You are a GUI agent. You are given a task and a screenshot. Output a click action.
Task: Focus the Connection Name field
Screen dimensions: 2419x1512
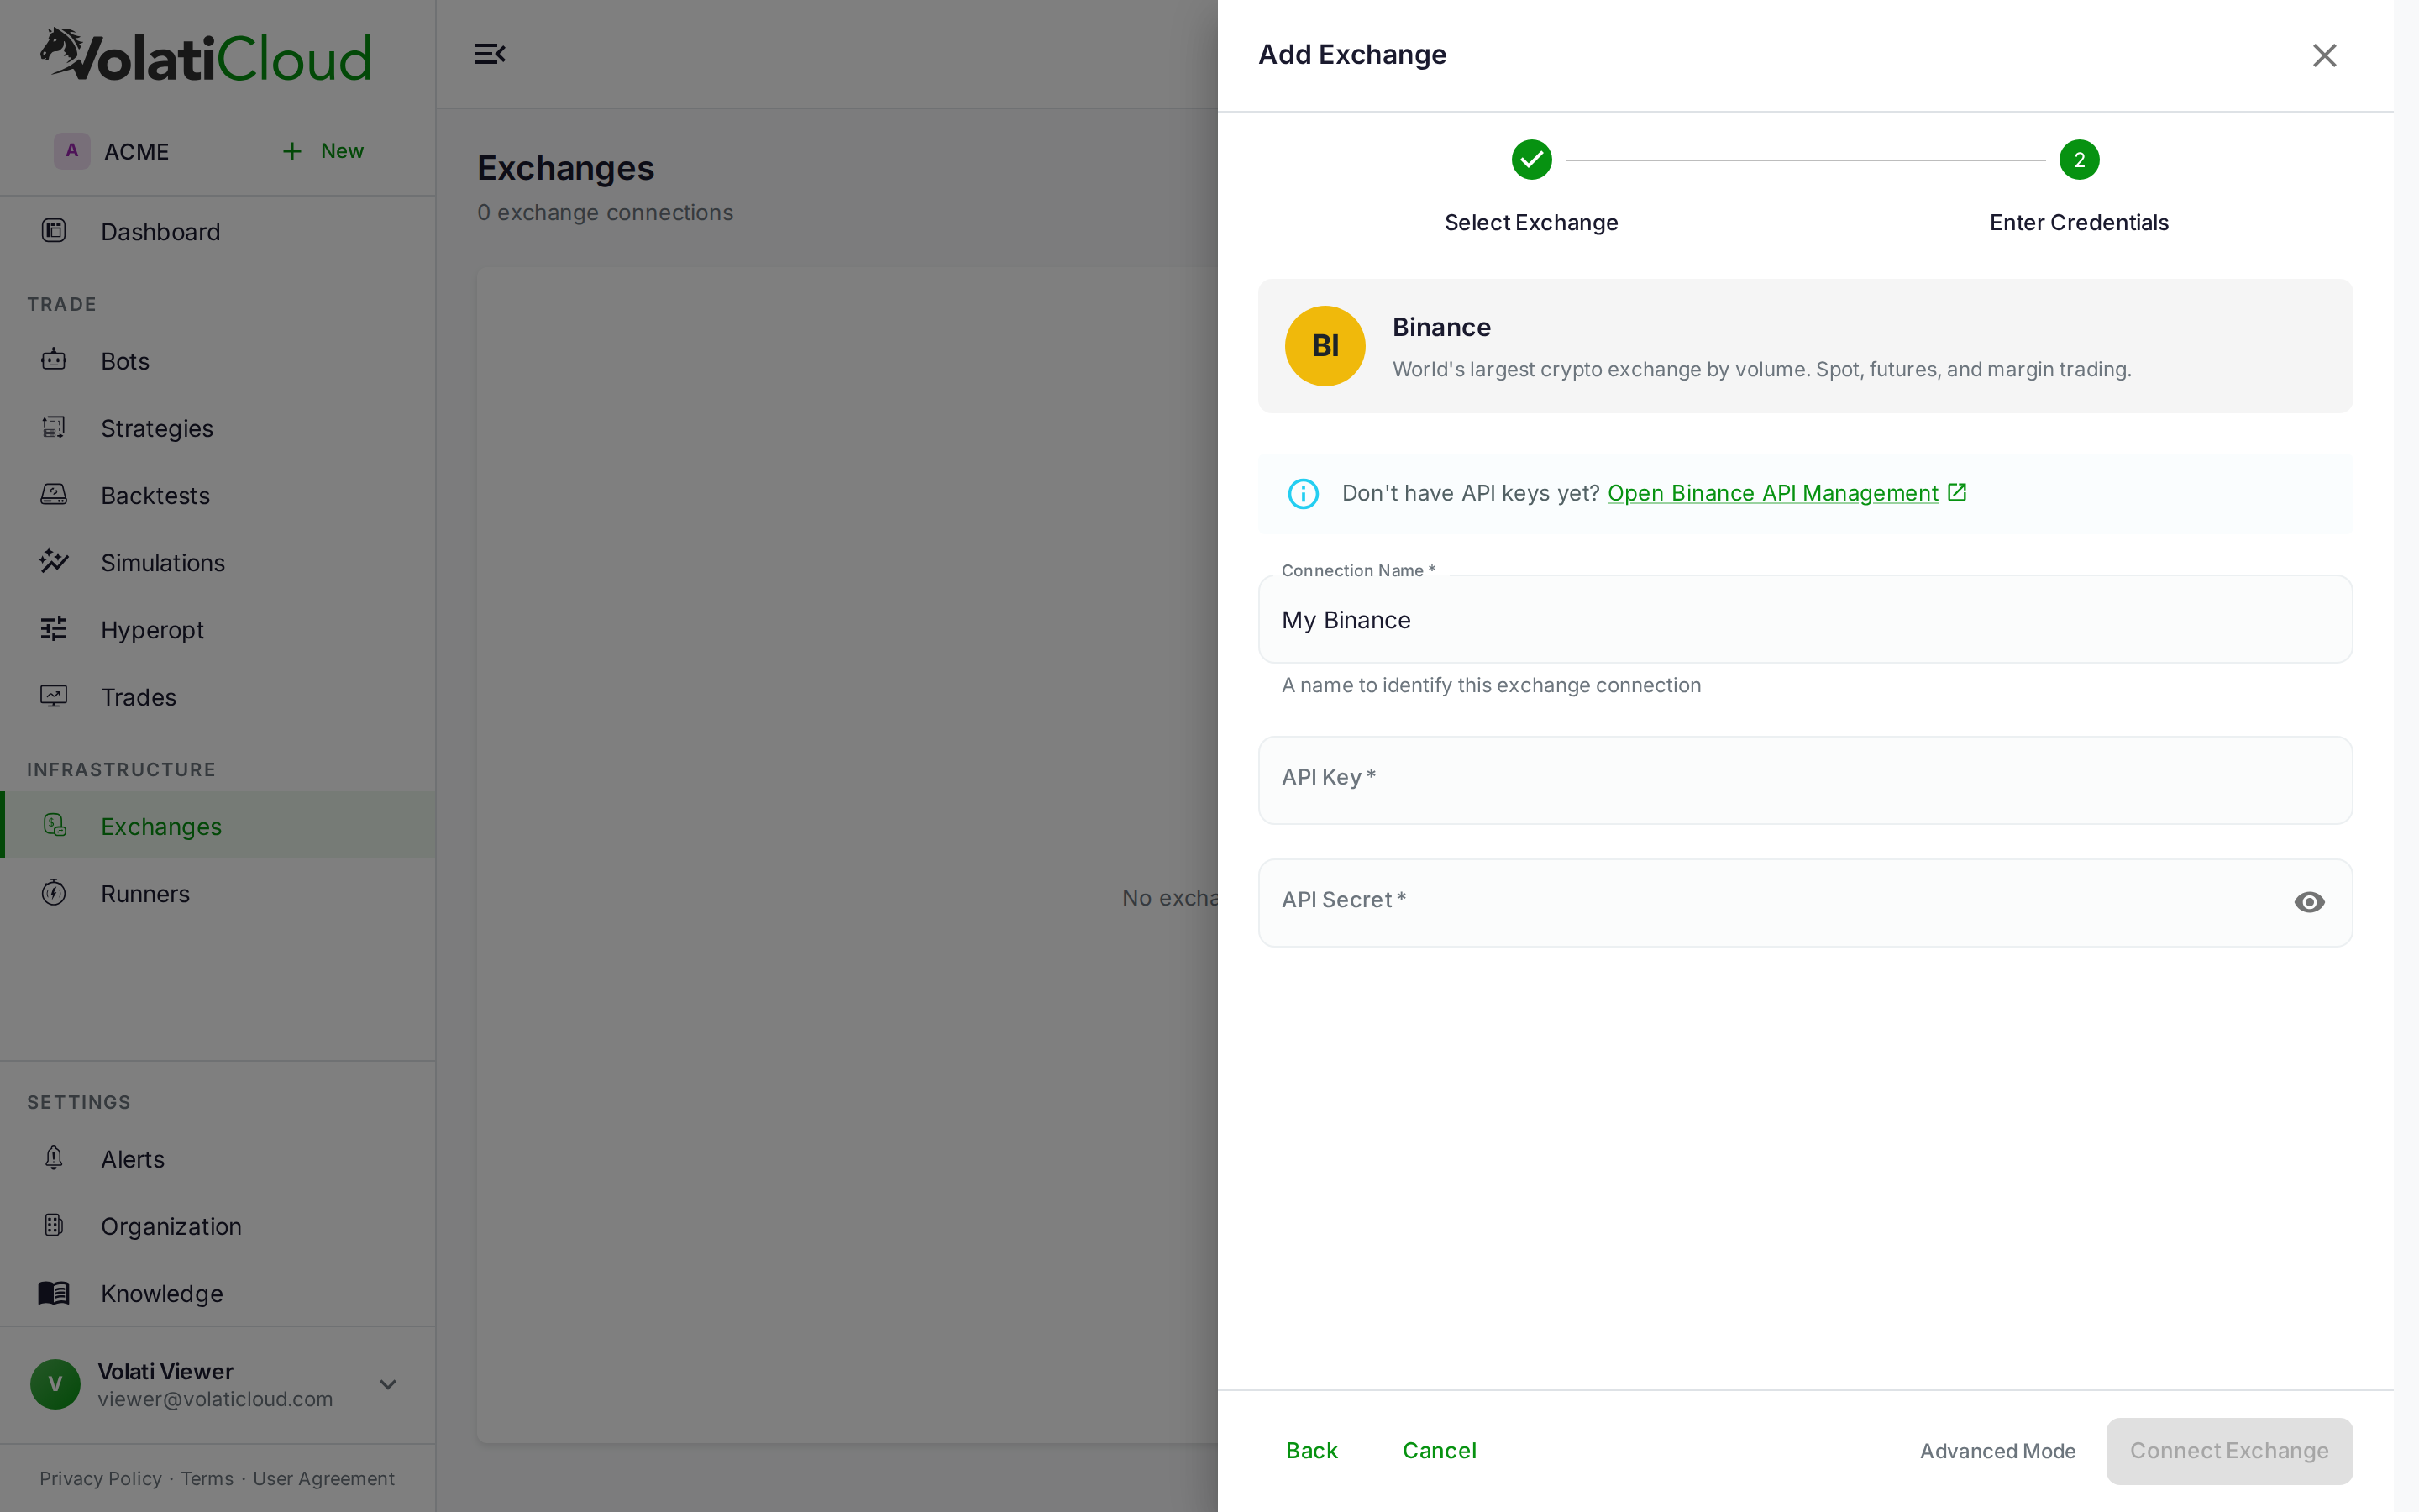click(1805, 619)
